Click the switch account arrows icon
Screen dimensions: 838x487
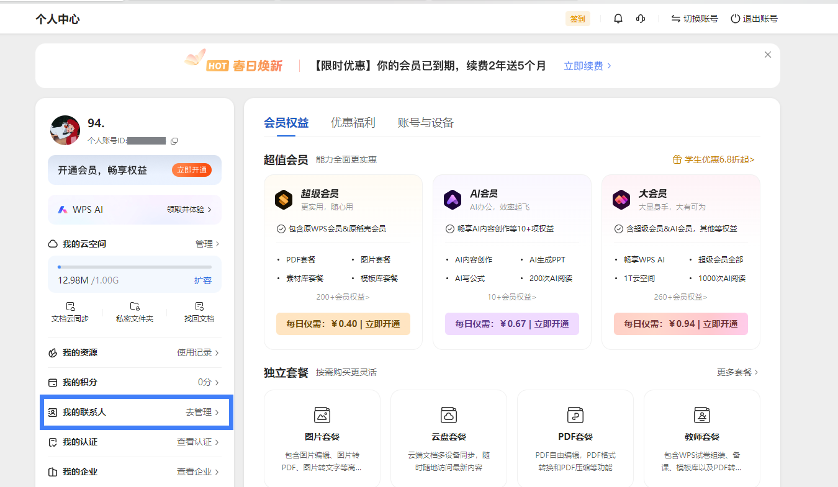click(675, 19)
